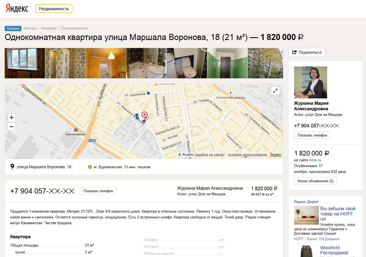
Task: Open the Недвижимость service tab
Action: (x=54, y=9)
